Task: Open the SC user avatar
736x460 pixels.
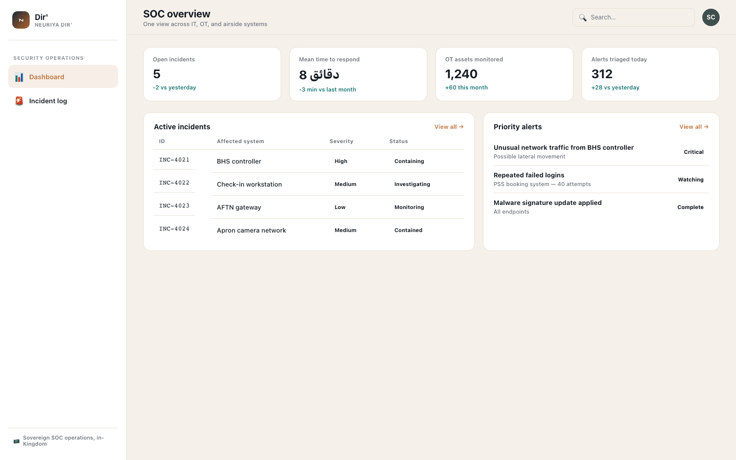Action: tap(710, 17)
